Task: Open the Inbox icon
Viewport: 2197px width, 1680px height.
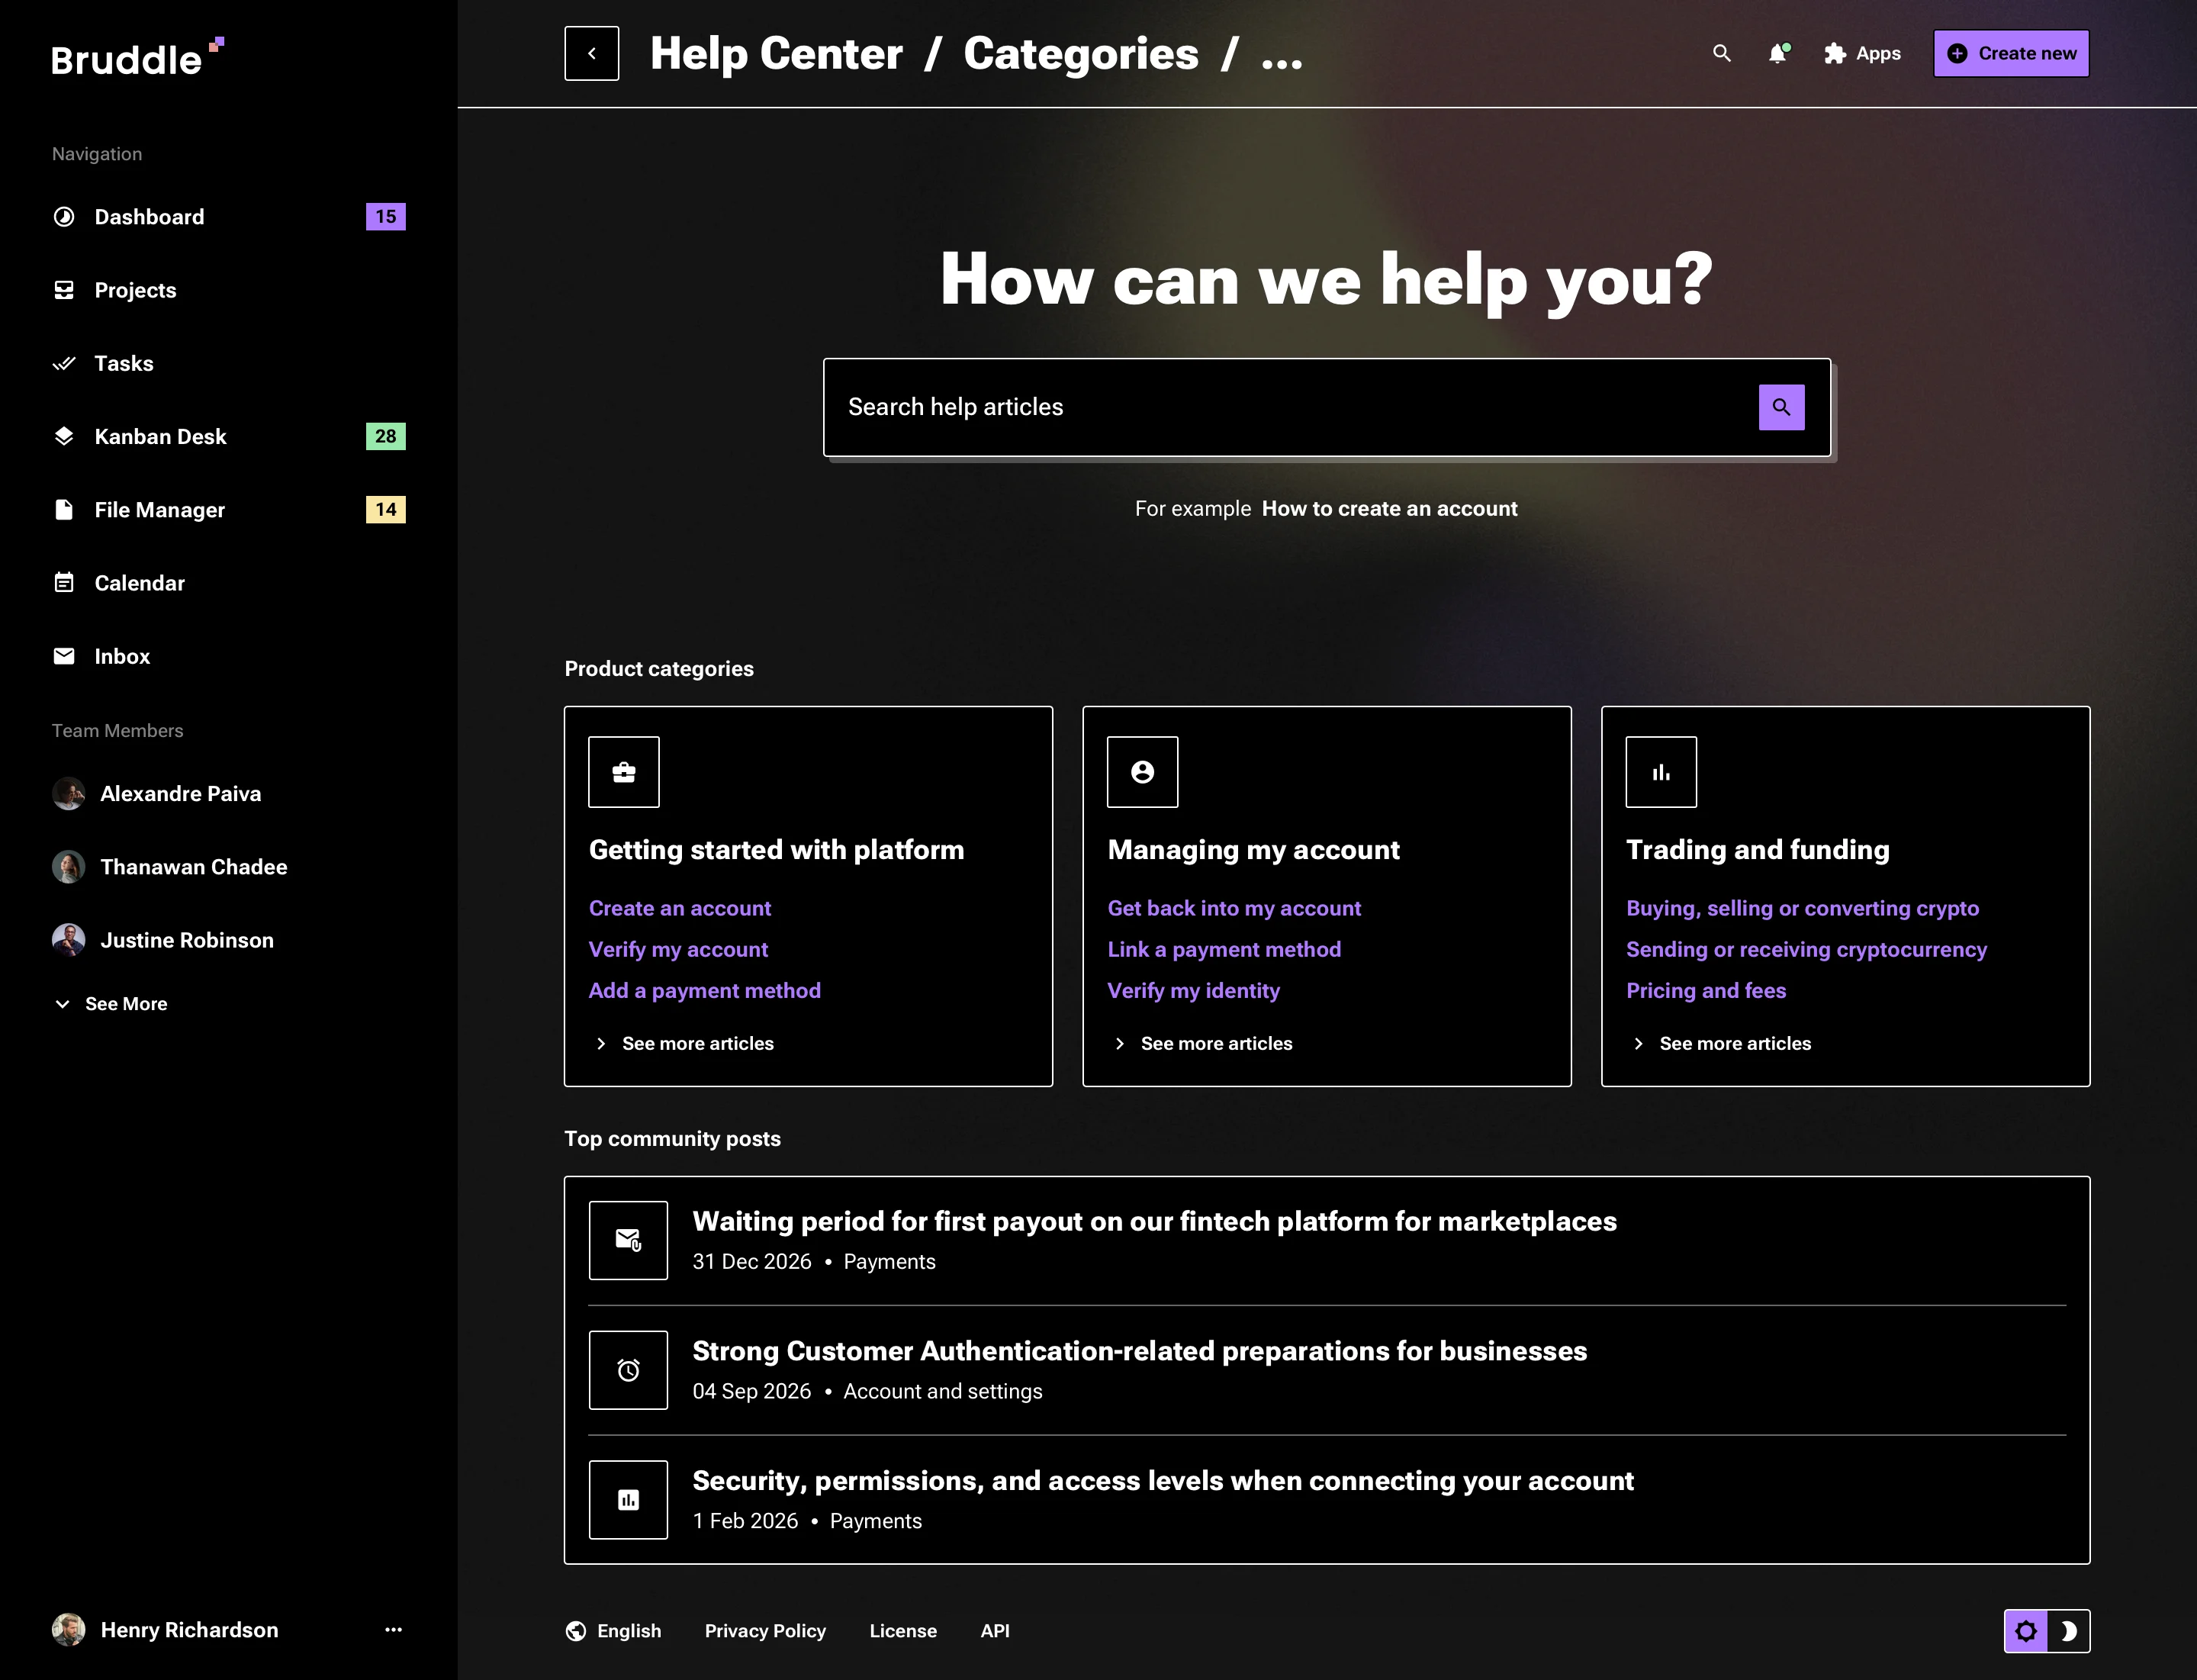Action: 64,656
